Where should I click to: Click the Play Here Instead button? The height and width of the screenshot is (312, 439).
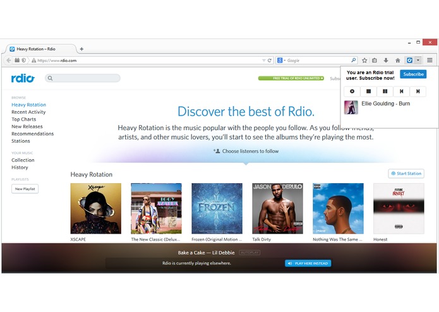[x=308, y=263]
